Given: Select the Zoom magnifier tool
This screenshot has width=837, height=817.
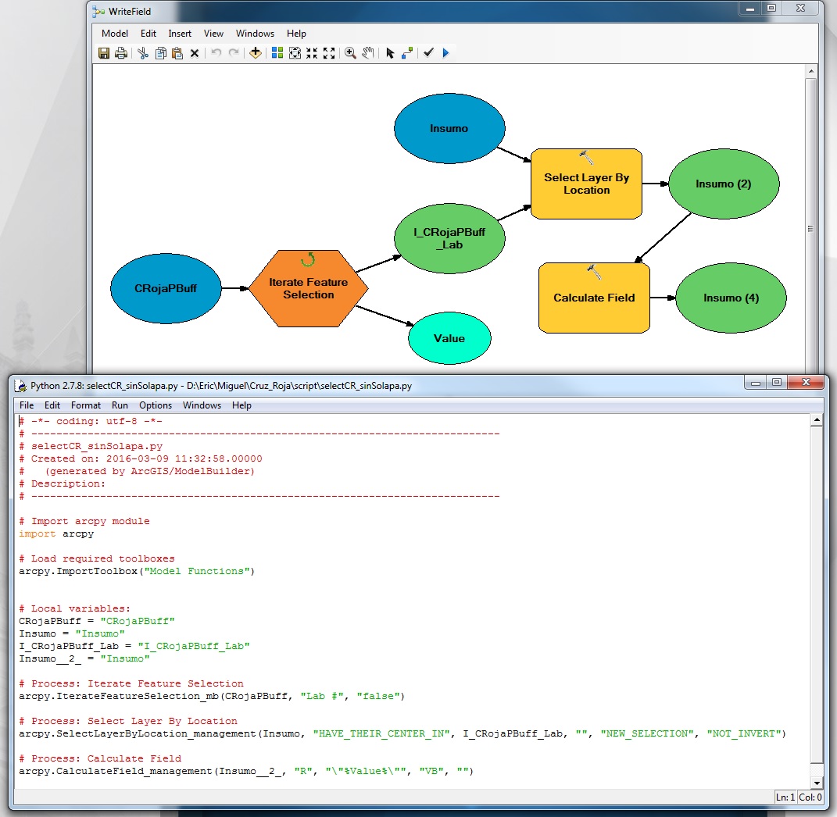Looking at the screenshot, I should coord(350,53).
